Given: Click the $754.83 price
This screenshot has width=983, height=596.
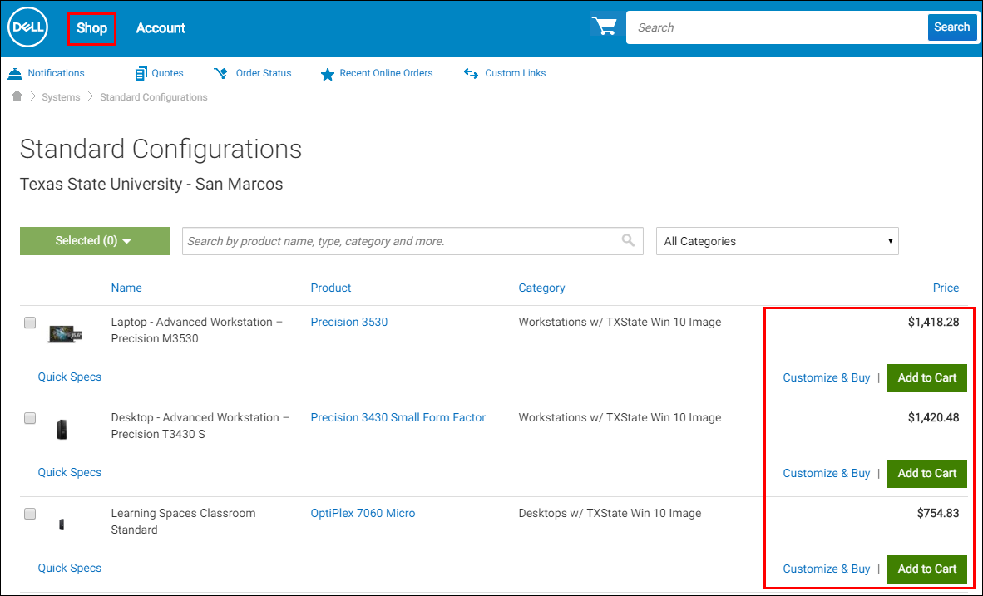Looking at the screenshot, I should coord(938,513).
